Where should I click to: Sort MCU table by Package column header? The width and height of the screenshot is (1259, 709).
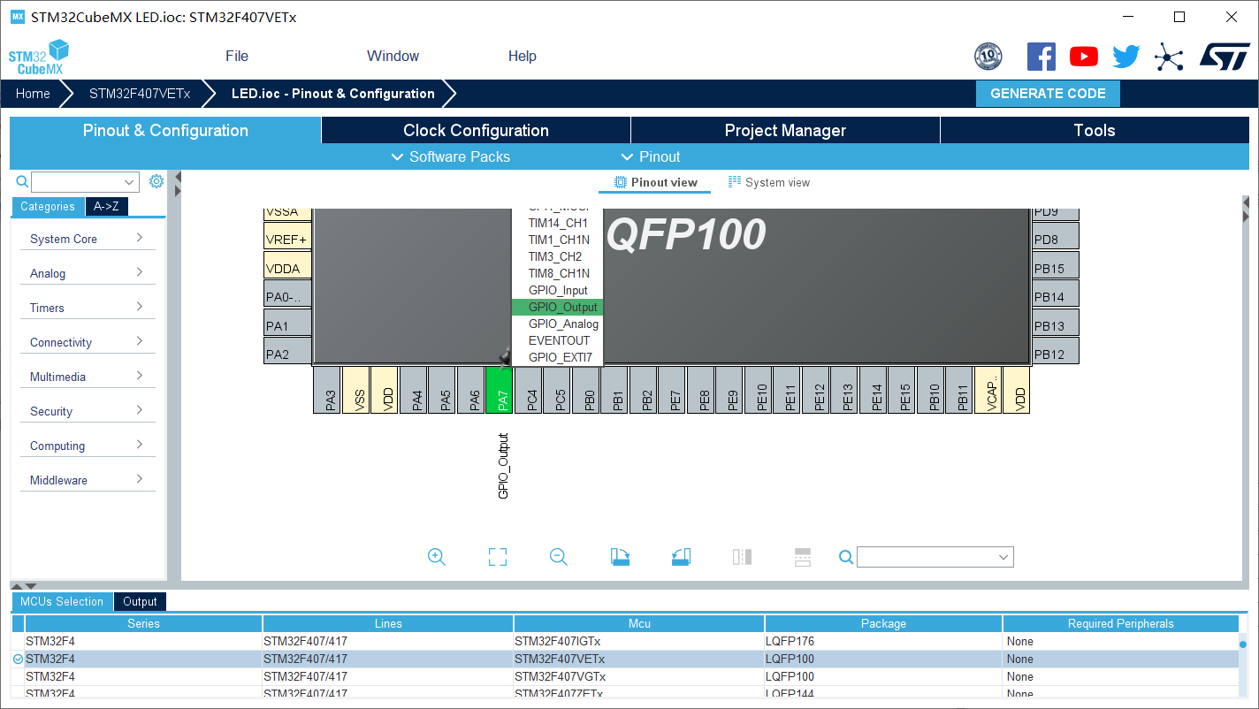click(x=883, y=623)
